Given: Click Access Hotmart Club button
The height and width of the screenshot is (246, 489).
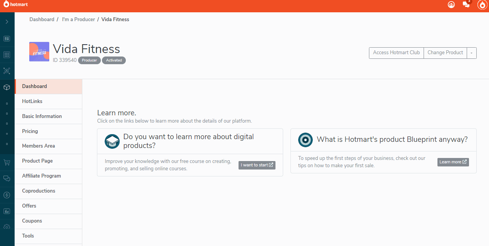Looking at the screenshot, I should coord(396,53).
